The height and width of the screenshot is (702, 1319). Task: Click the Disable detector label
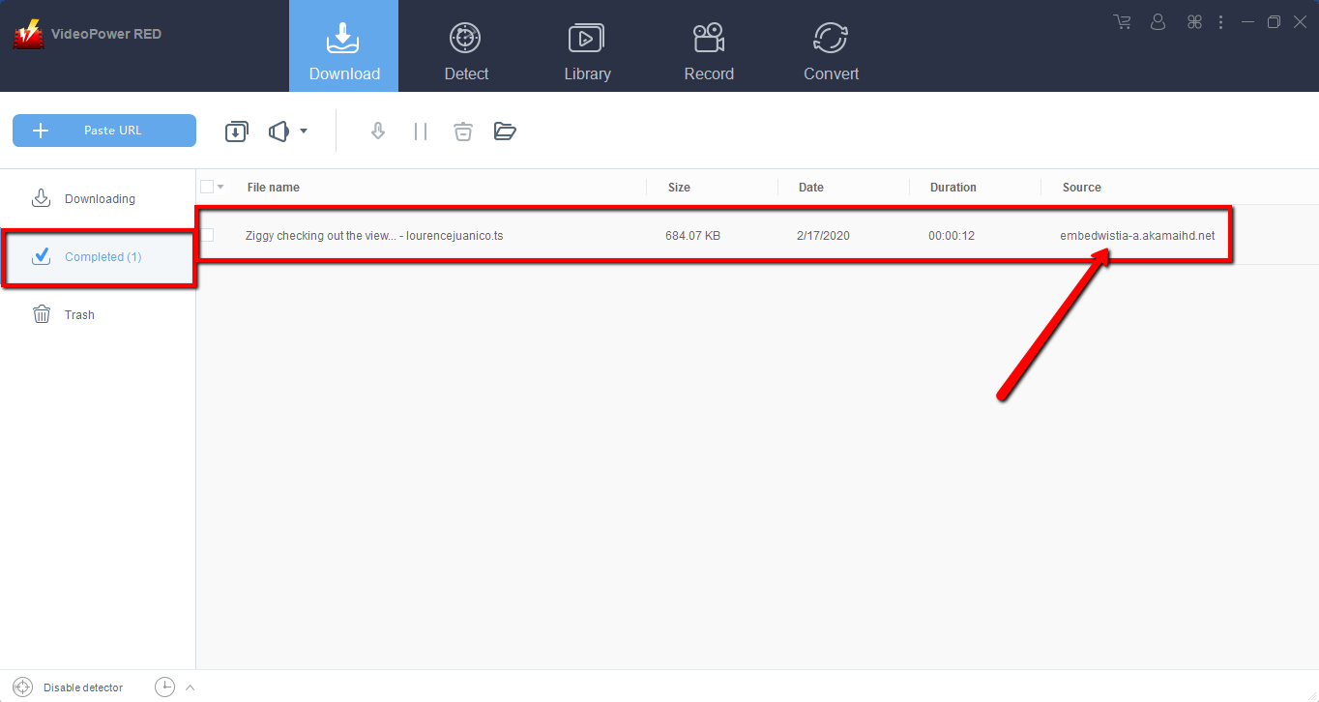coord(83,687)
